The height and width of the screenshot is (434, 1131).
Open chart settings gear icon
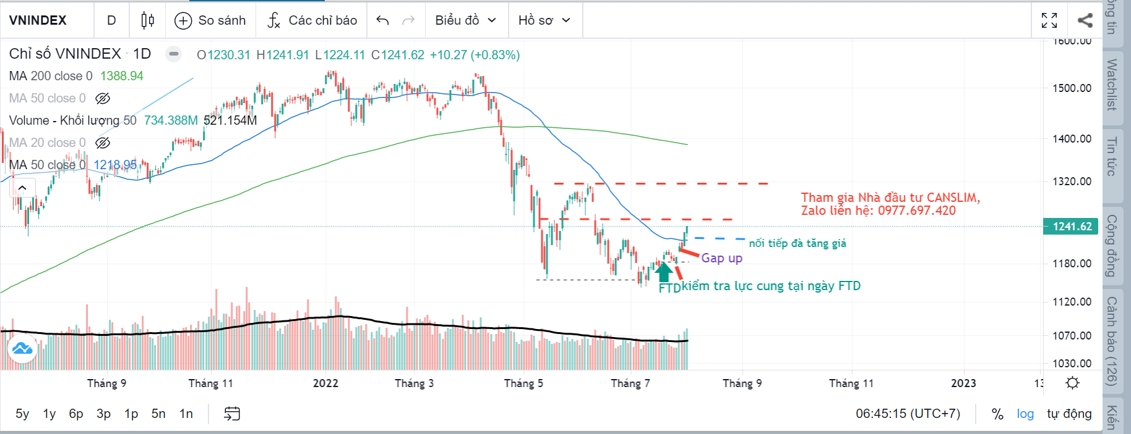point(1073,383)
